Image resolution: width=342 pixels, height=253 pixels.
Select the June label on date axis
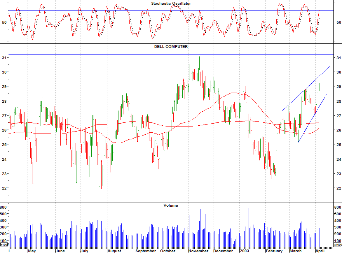coord(60,251)
